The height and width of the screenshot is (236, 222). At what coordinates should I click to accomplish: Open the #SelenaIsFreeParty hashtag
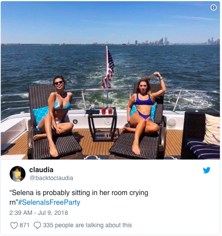pyautogui.click(x=49, y=202)
